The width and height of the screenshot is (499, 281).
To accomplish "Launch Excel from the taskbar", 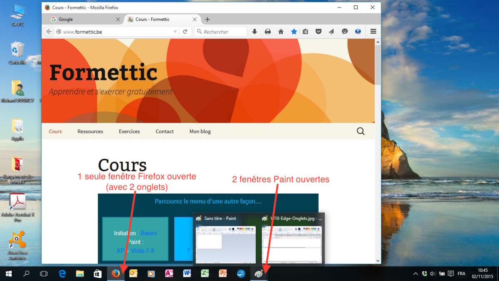I will coord(205,274).
